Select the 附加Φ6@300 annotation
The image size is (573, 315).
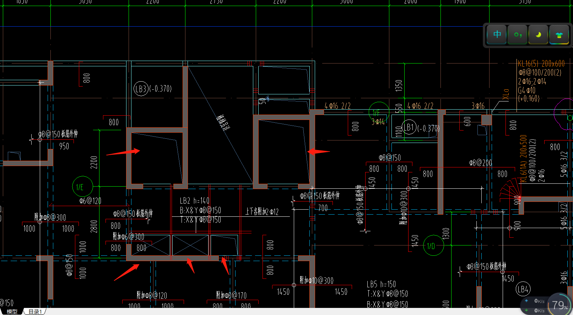[128, 236]
